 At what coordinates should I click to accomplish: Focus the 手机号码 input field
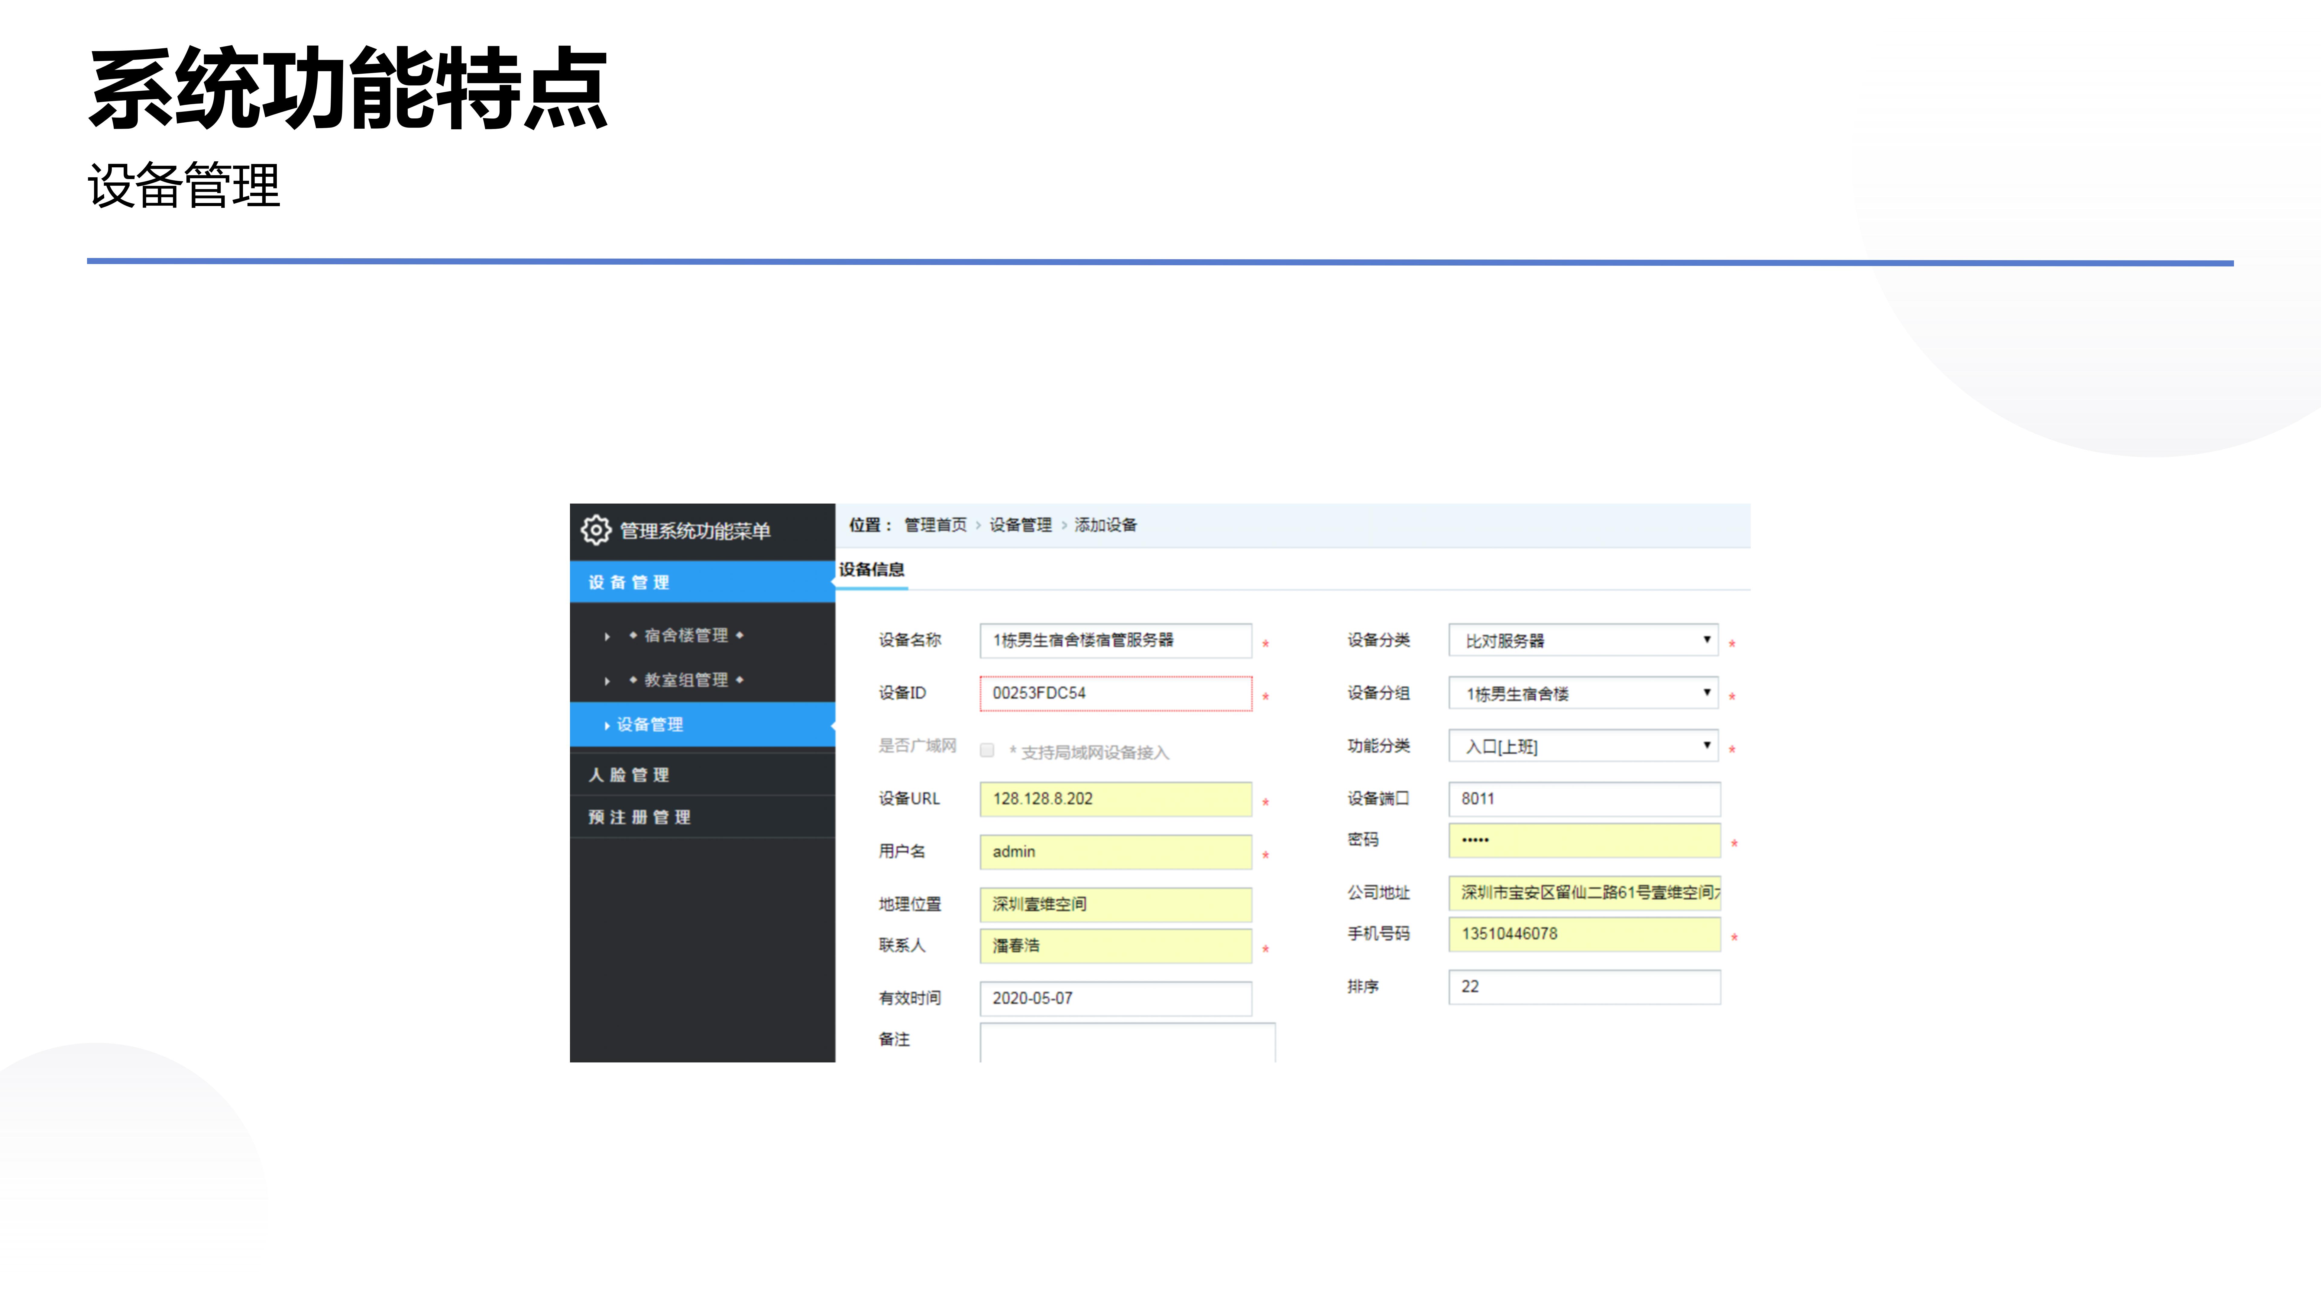pyautogui.click(x=1584, y=934)
